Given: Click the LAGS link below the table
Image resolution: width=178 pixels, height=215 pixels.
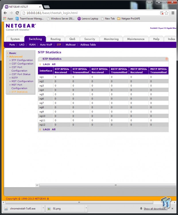Looking at the screenshot, I should tap(46, 129).
